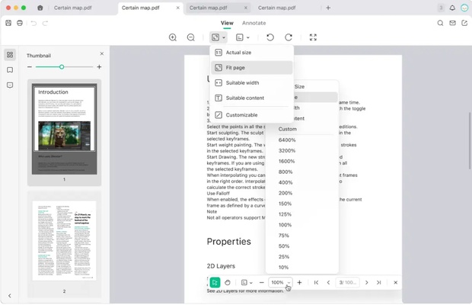The image size is (472, 305).
Task: Click the print icon
Action: tap(20, 23)
